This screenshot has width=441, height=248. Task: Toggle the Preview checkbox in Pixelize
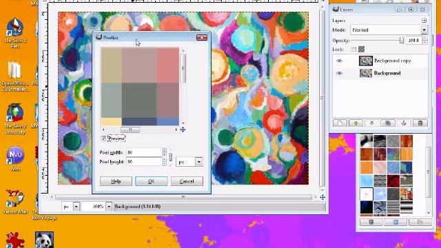click(x=103, y=138)
